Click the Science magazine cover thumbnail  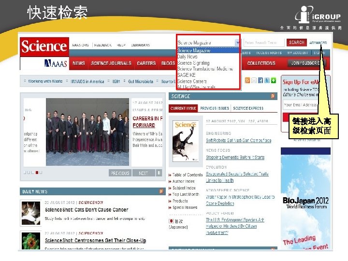[186, 141]
